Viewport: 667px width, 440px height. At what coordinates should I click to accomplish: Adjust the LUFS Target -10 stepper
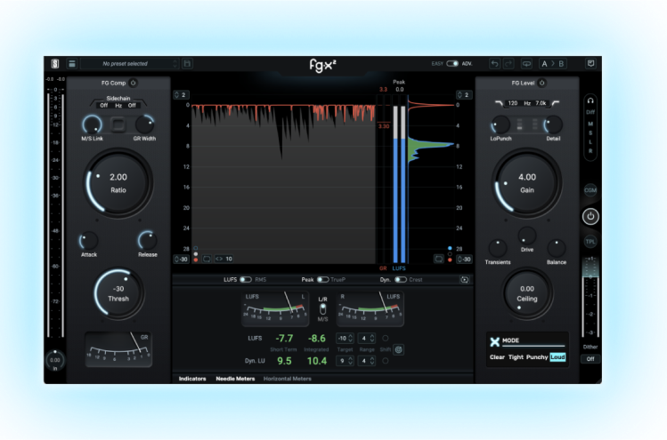click(x=342, y=338)
